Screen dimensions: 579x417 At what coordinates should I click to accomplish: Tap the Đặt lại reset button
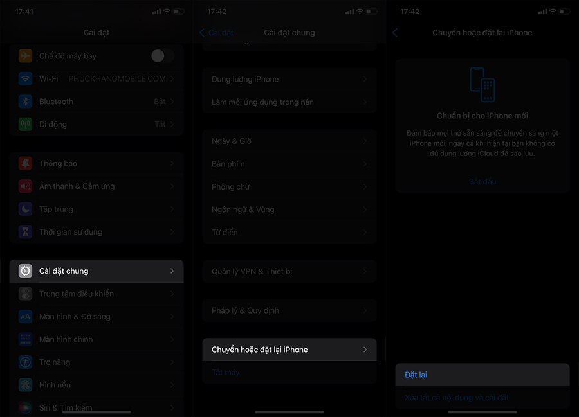(x=416, y=375)
